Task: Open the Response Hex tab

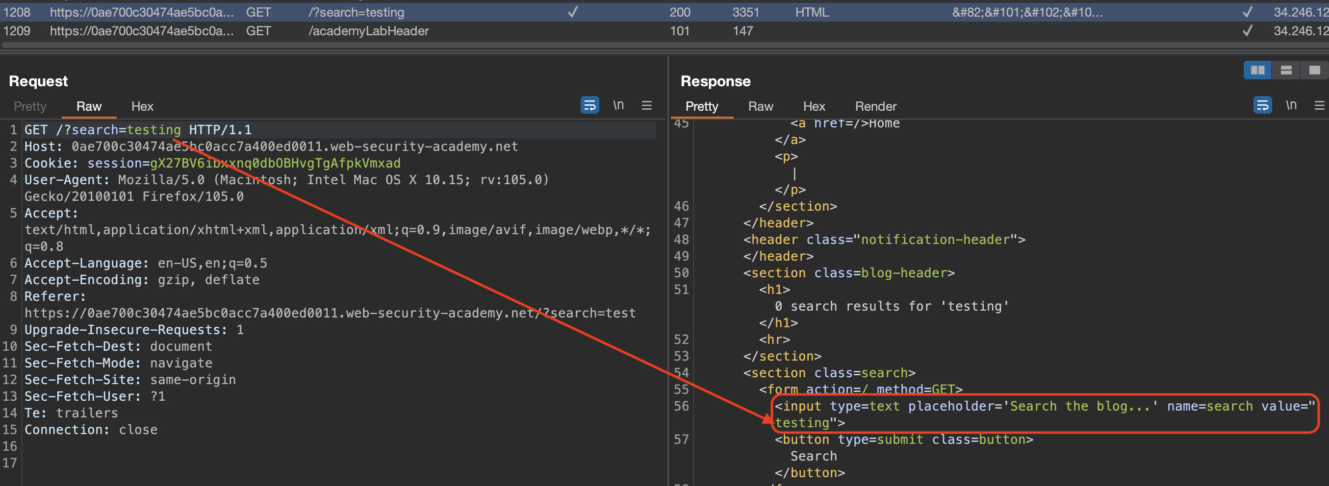Action: [x=814, y=106]
